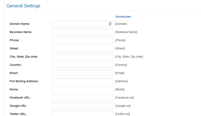This screenshot has width=201, height=116.
Task: Click the Niche text input
Action: (82, 89)
